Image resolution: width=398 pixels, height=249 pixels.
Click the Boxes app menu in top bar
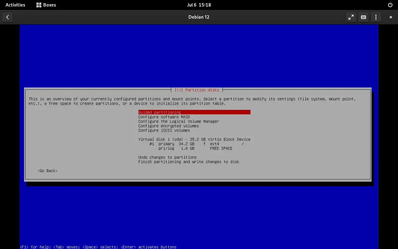click(46, 5)
